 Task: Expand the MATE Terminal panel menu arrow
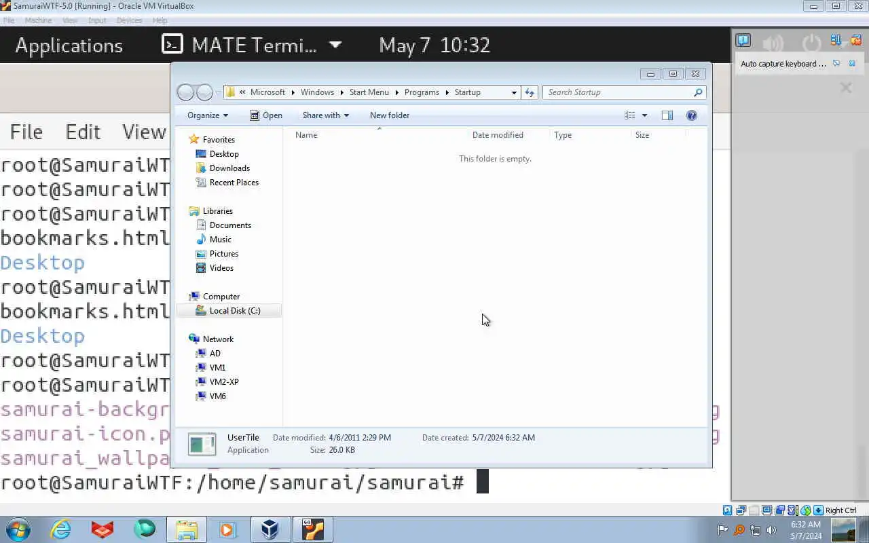coord(335,45)
